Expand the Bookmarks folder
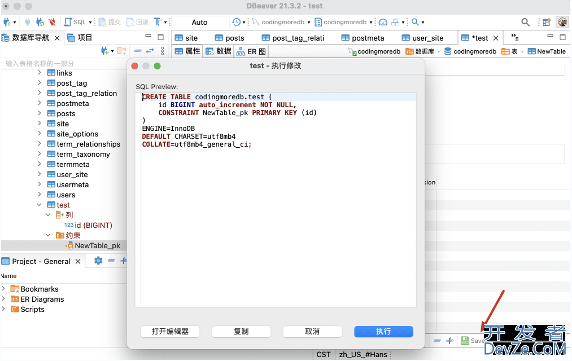Screen dimensions: 572x361 (x=3, y=288)
